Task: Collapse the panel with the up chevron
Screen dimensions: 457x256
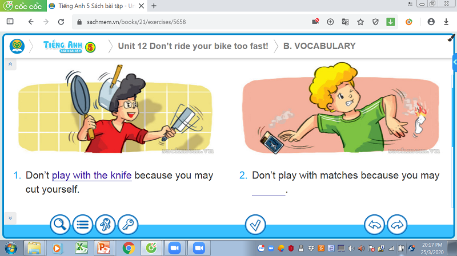Action: click(10, 64)
